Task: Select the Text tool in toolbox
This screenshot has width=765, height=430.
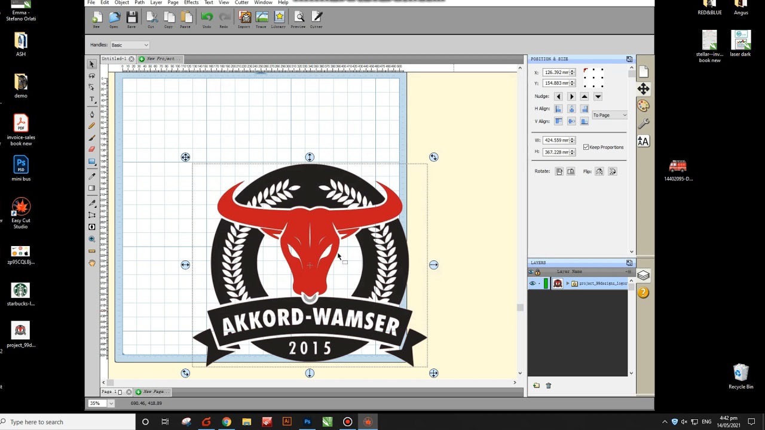Action: coord(91,99)
